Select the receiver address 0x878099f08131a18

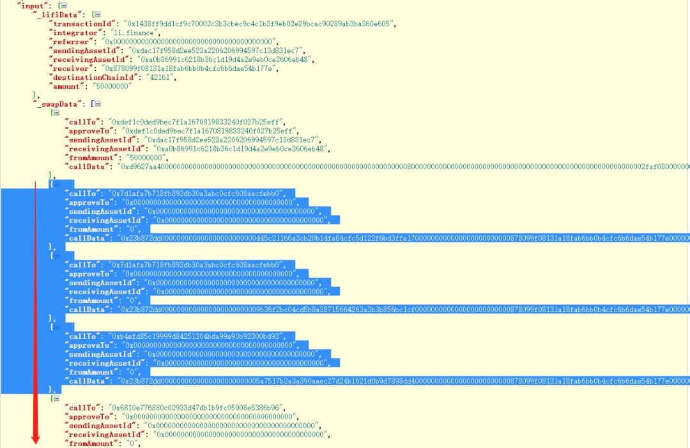point(188,68)
